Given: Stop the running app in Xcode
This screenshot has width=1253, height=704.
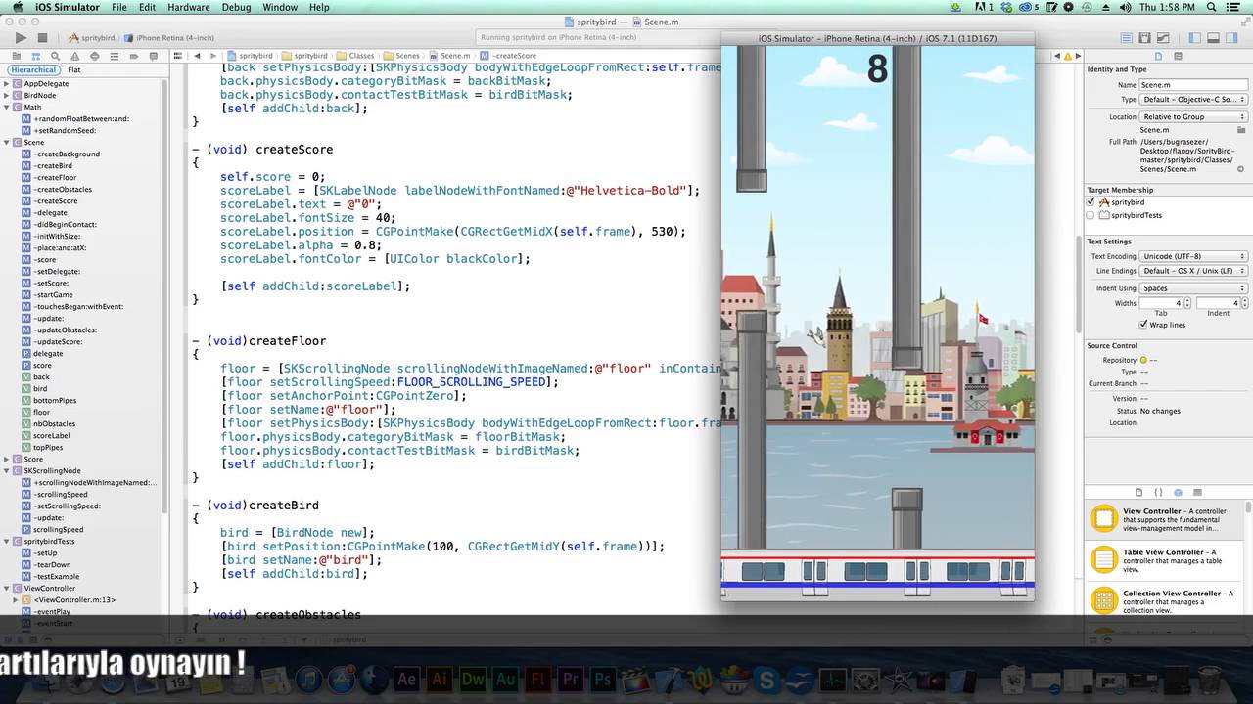Looking at the screenshot, I should 42,38.
